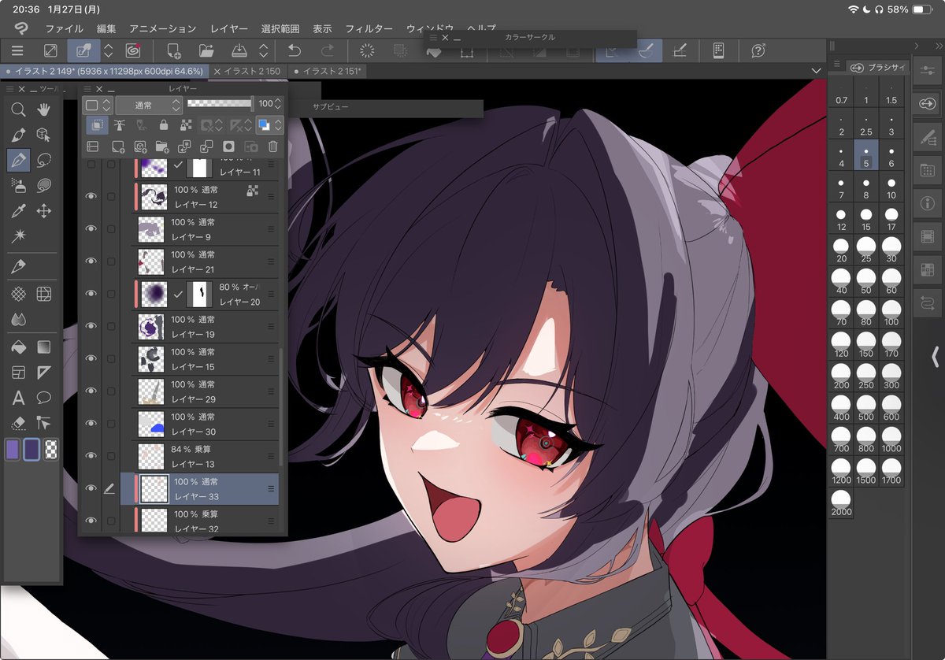This screenshot has height=660, width=945.
Task: Click the main drawing color swatch
Action: [13, 450]
